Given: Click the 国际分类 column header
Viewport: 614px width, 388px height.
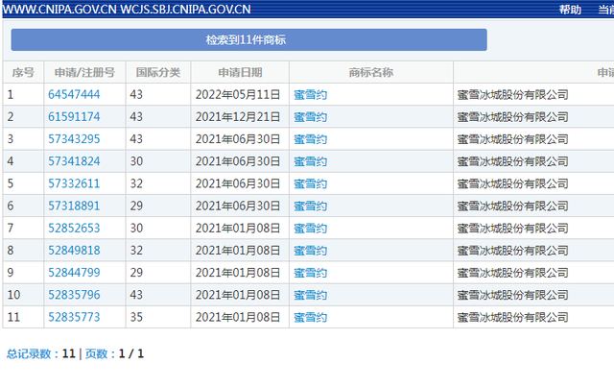Looking at the screenshot, I should (x=158, y=72).
